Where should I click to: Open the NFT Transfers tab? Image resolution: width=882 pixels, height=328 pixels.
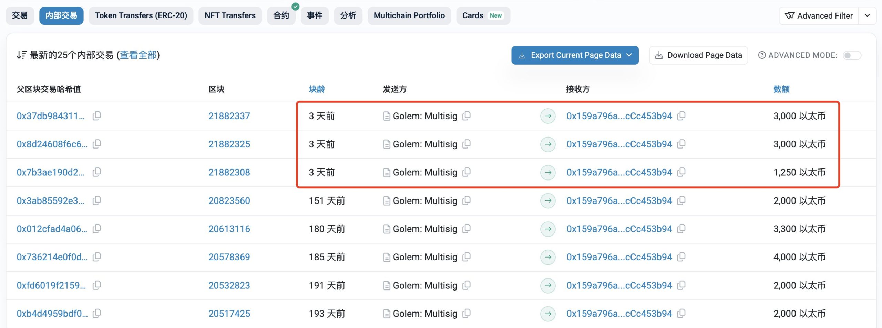(x=230, y=16)
